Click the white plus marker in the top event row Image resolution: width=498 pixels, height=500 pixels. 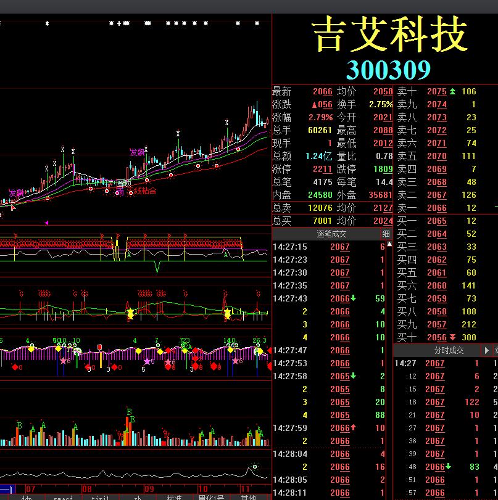(119, 23)
